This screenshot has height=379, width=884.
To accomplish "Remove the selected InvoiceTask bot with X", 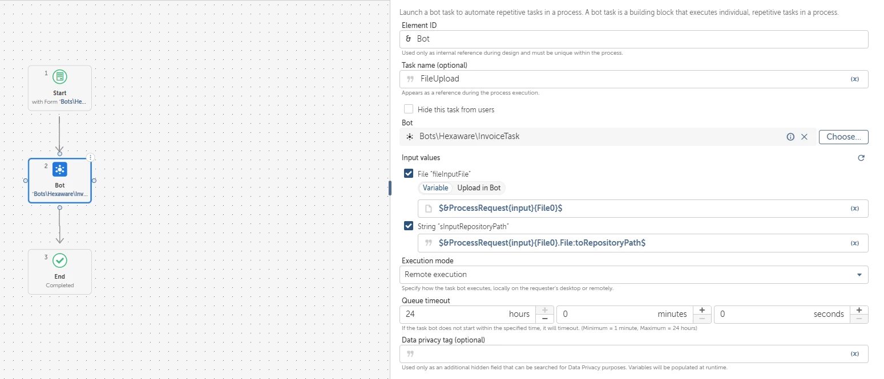I will (x=804, y=137).
